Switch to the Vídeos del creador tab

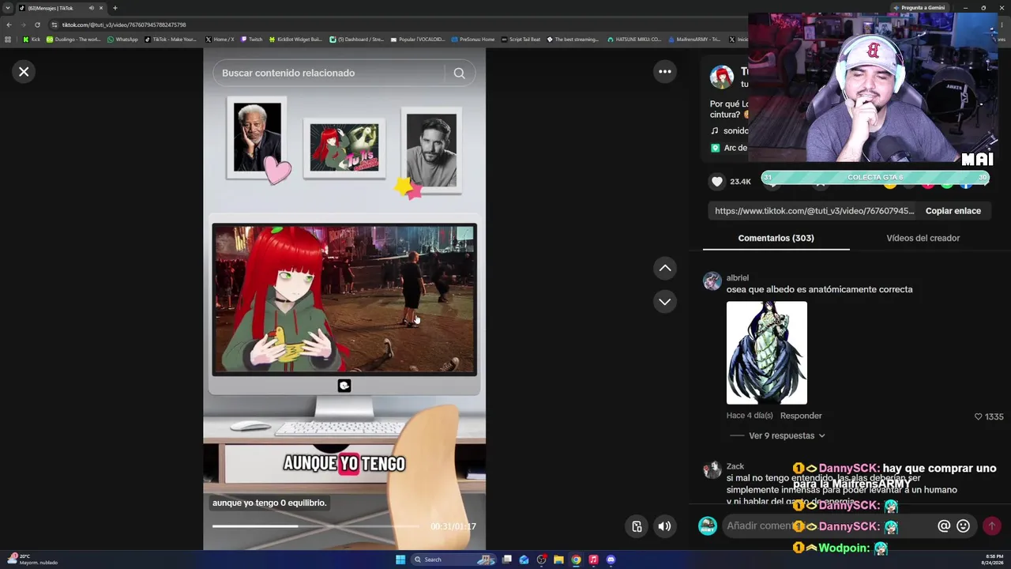point(923,238)
